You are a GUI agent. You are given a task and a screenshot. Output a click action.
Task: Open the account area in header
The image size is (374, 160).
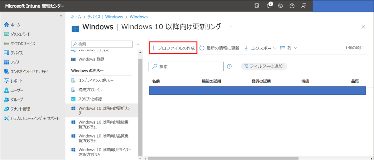(343, 6)
